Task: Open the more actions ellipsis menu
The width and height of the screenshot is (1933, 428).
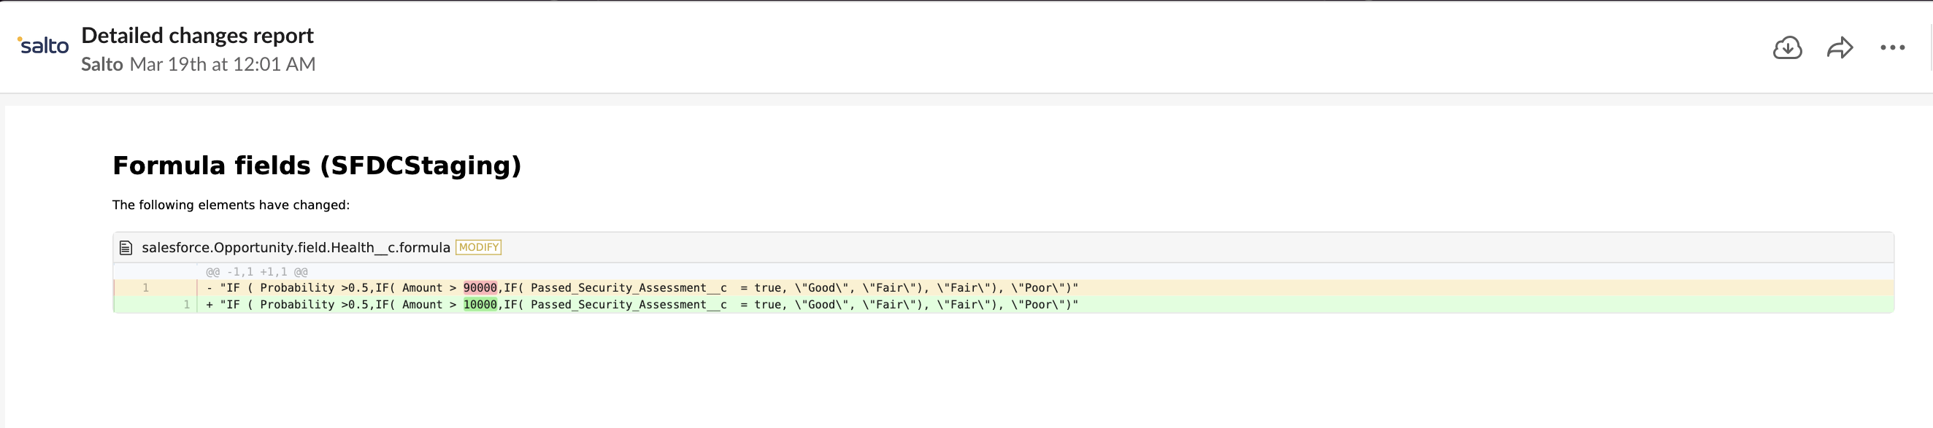Action: pyautogui.click(x=1892, y=48)
